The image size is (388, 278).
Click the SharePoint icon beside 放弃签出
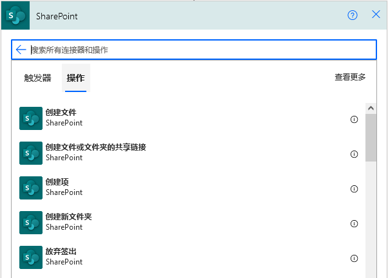31,257
